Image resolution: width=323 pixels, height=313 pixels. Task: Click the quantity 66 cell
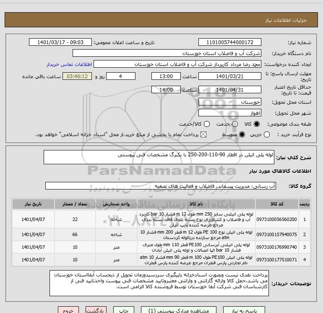pyautogui.click(x=75, y=234)
